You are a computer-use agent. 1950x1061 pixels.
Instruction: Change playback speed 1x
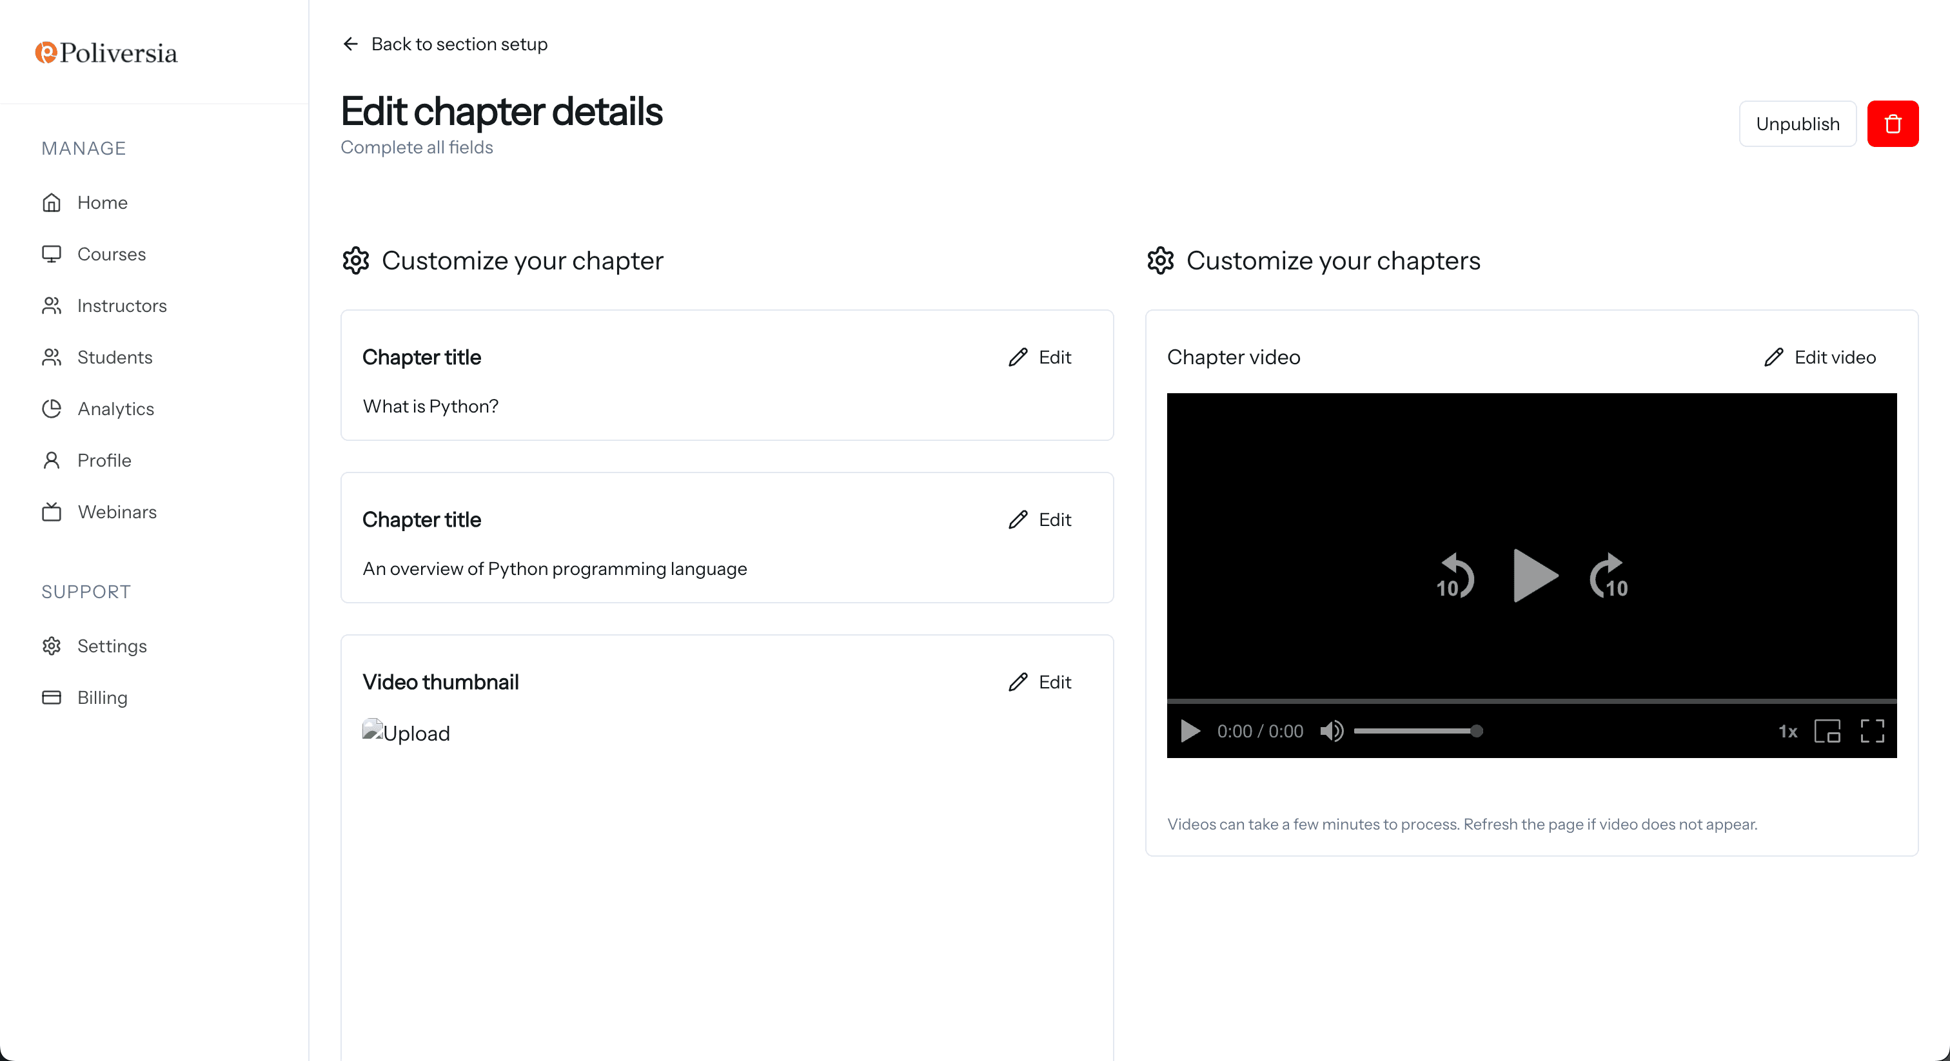1788,731
